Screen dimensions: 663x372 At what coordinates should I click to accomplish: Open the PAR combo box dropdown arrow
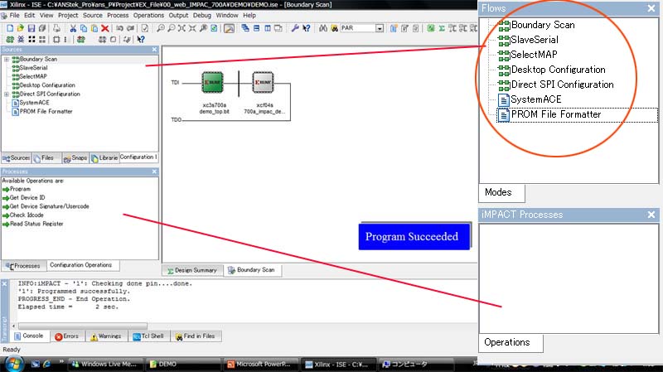[x=380, y=28]
